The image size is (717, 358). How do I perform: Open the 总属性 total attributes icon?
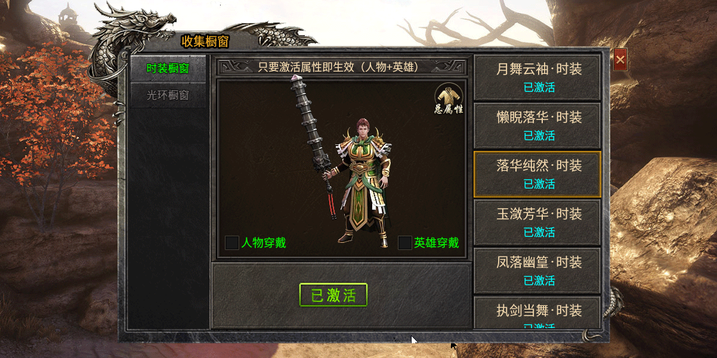(449, 99)
